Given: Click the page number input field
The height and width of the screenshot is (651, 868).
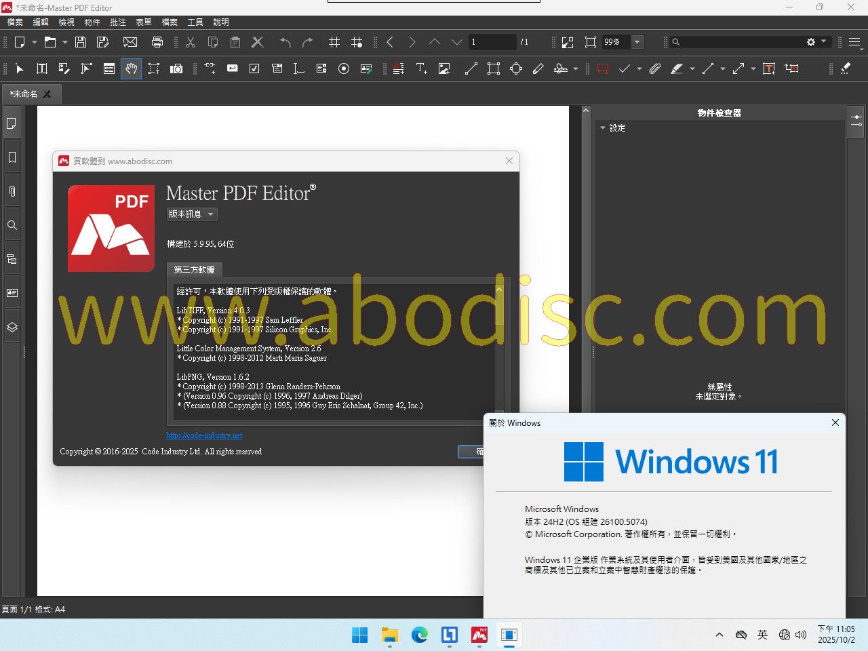Looking at the screenshot, I should point(492,42).
